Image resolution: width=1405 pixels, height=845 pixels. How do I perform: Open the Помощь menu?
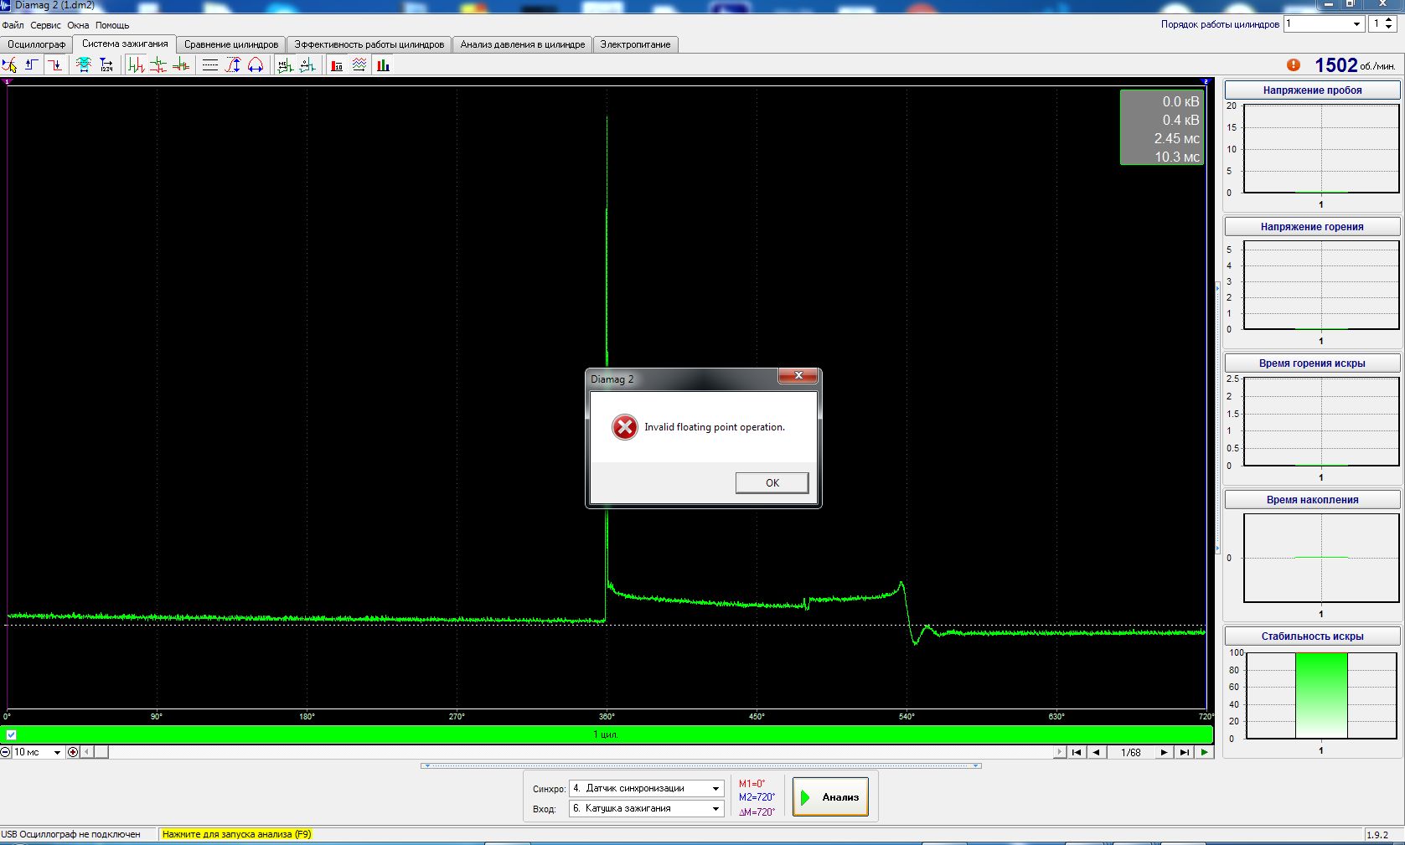[x=112, y=25]
